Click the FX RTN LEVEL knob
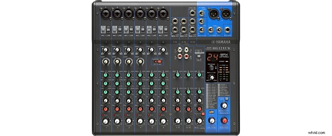Image resolution: width=332 pixels, height=136 pixels. tap(212, 121)
